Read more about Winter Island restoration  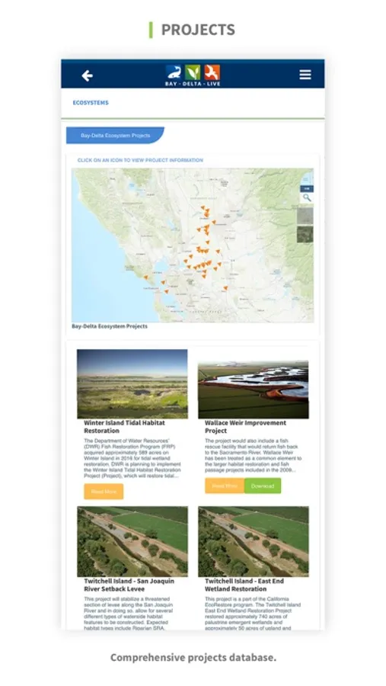pos(104,492)
